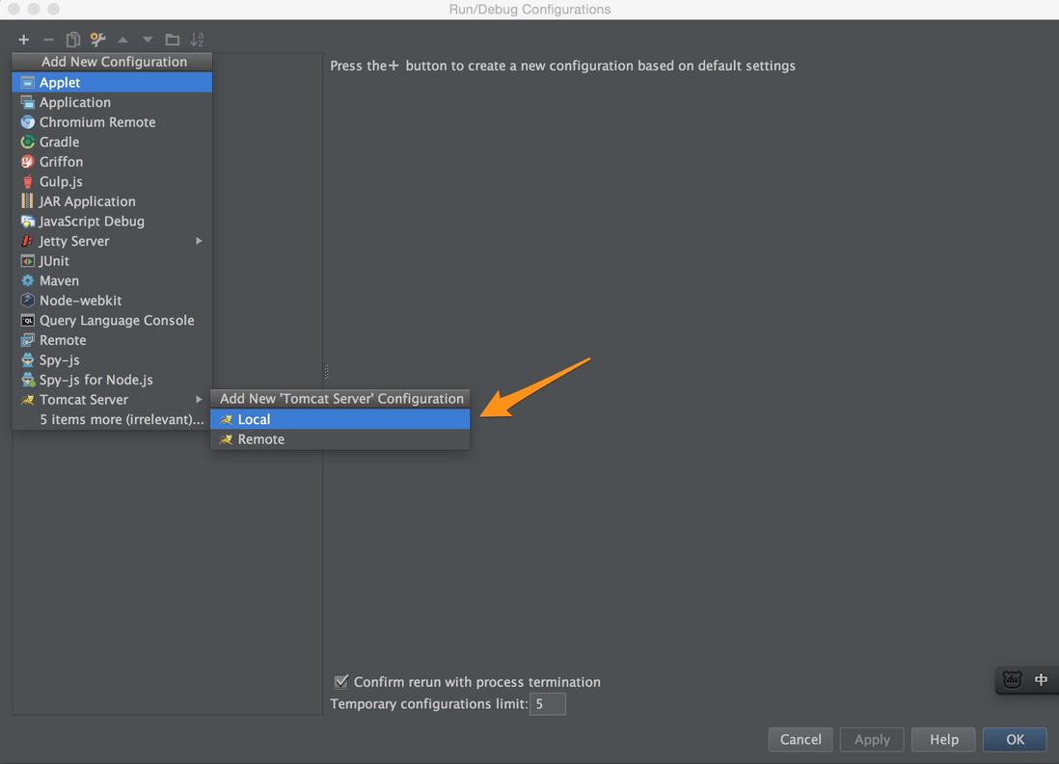
Task: Click the green Gradle icon
Action: 28,142
